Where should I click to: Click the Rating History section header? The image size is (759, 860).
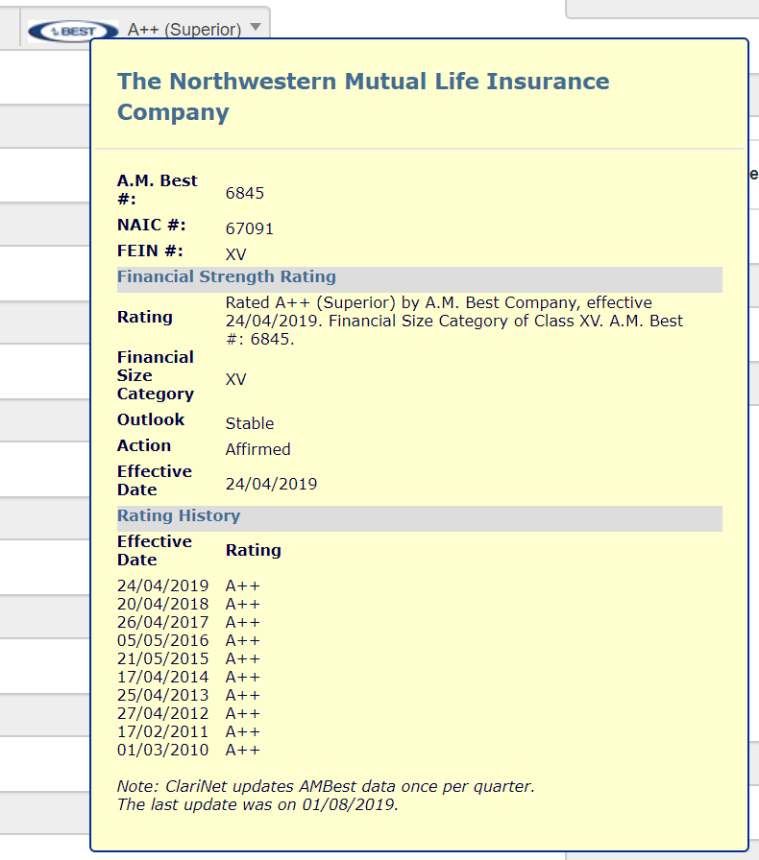click(179, 516)
